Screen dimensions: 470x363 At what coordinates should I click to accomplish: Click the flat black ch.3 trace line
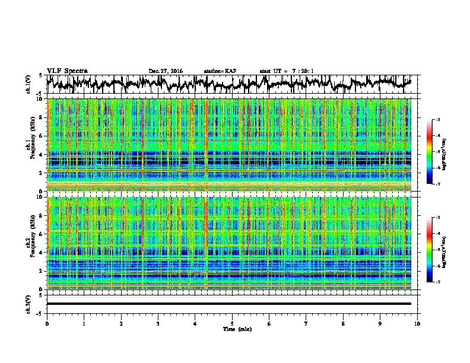[x=229, y=304]
